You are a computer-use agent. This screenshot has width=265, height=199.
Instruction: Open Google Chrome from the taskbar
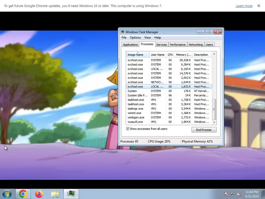[23, 194]
